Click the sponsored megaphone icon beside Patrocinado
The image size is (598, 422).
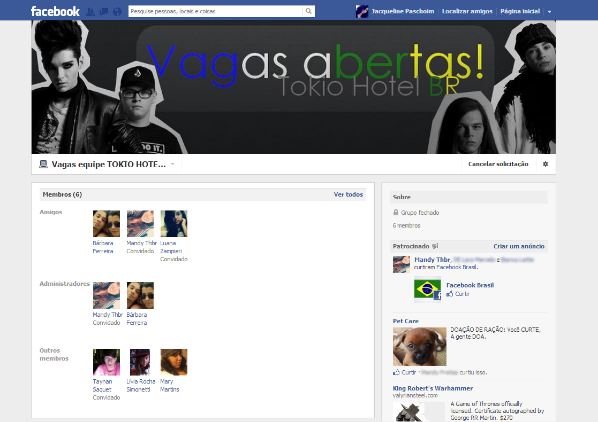tap(435, 246)
